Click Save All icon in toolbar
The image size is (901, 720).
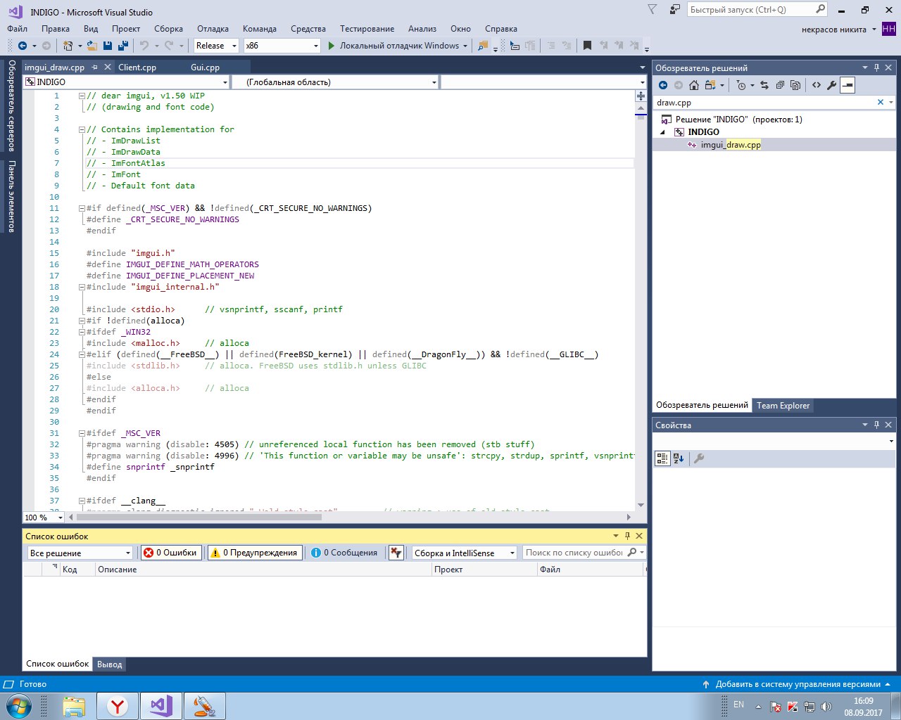tap(123, 46)
